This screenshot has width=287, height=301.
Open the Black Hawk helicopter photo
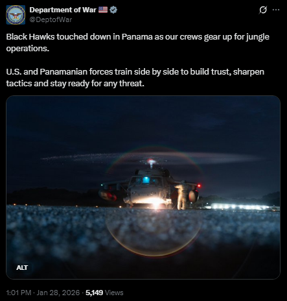click(x=143, y=187)
